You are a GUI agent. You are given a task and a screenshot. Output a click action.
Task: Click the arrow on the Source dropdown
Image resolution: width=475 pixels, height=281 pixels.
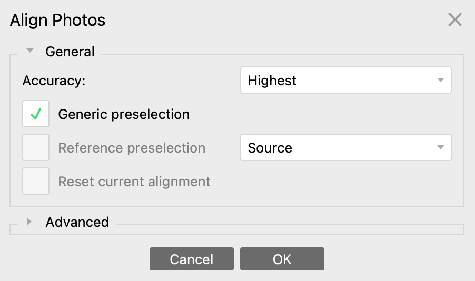click(441, 148)
